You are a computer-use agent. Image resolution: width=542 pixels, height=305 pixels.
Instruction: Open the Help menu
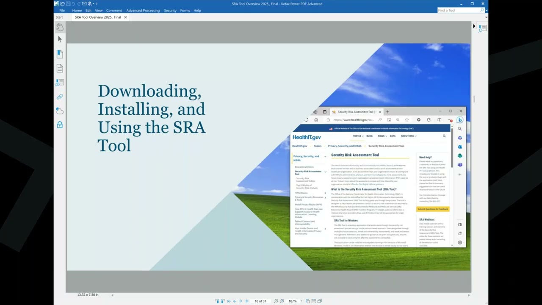[197, 10]
